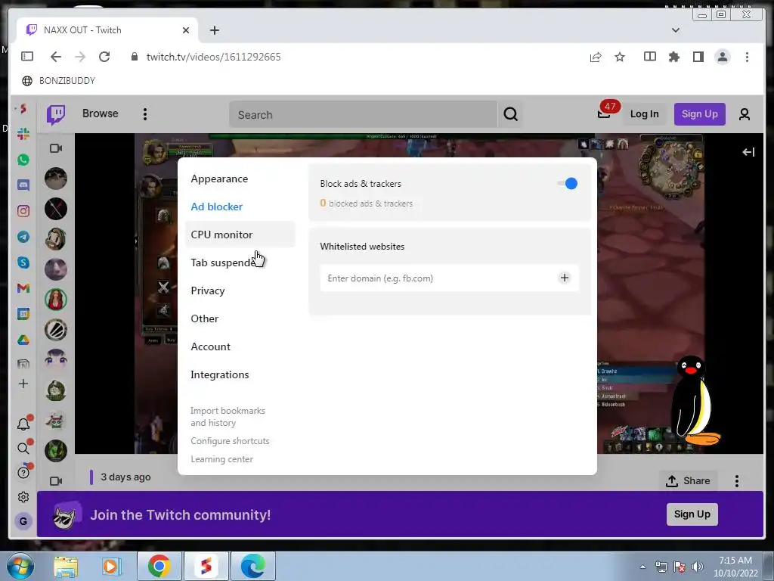Image resolution: width=774 pixels, height=581 pixels.
Task: Open the sidebar help question mark
Action: coord(23,473)
